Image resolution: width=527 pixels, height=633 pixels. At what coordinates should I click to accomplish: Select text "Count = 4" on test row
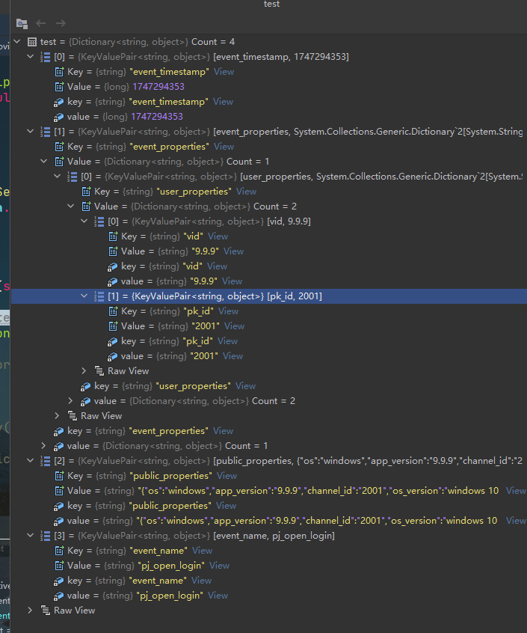coord(213,42)
